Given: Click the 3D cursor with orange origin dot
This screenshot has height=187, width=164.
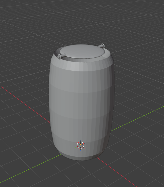Looking at the screenshot, I should 80,145.
